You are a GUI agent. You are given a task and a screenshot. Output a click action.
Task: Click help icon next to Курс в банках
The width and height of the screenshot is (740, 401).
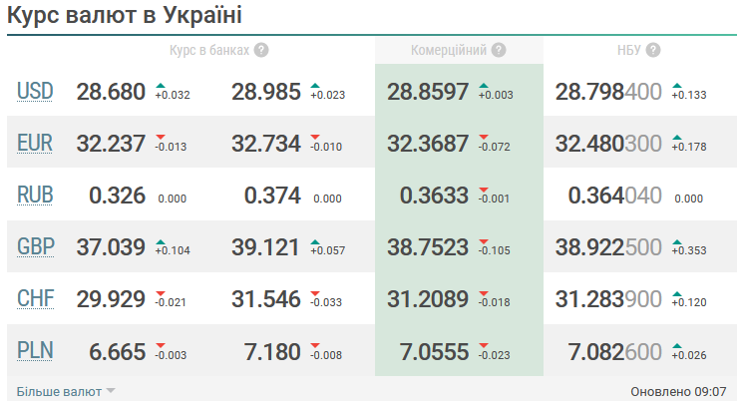coord(261,50)
